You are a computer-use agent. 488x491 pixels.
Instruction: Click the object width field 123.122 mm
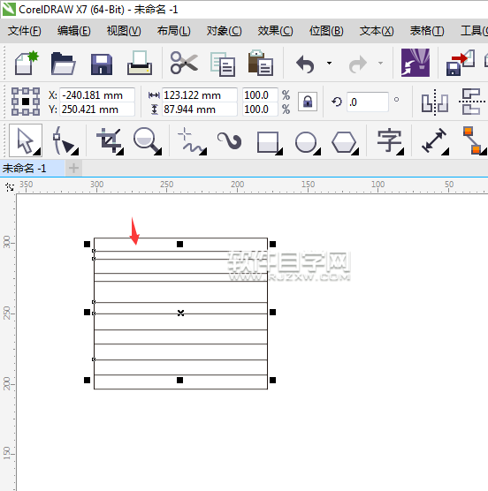[199, 94]
